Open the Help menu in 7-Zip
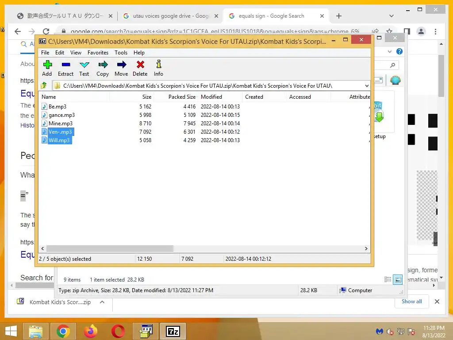 pos(139,53)
